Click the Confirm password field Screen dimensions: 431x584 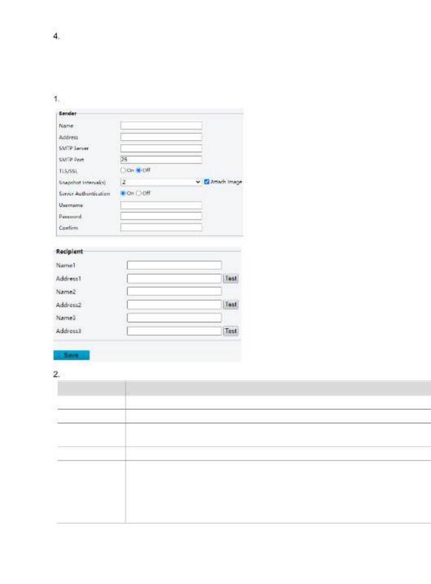(161, 227)
